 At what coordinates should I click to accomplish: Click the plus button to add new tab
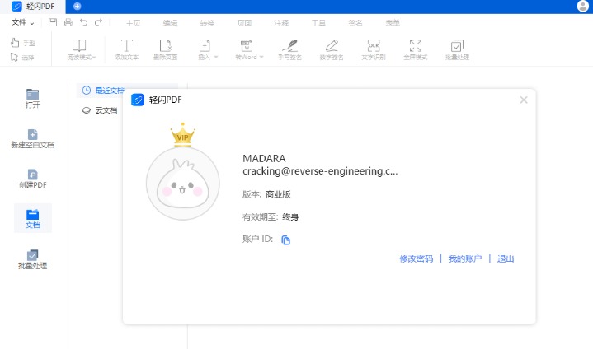pos(78,6)
